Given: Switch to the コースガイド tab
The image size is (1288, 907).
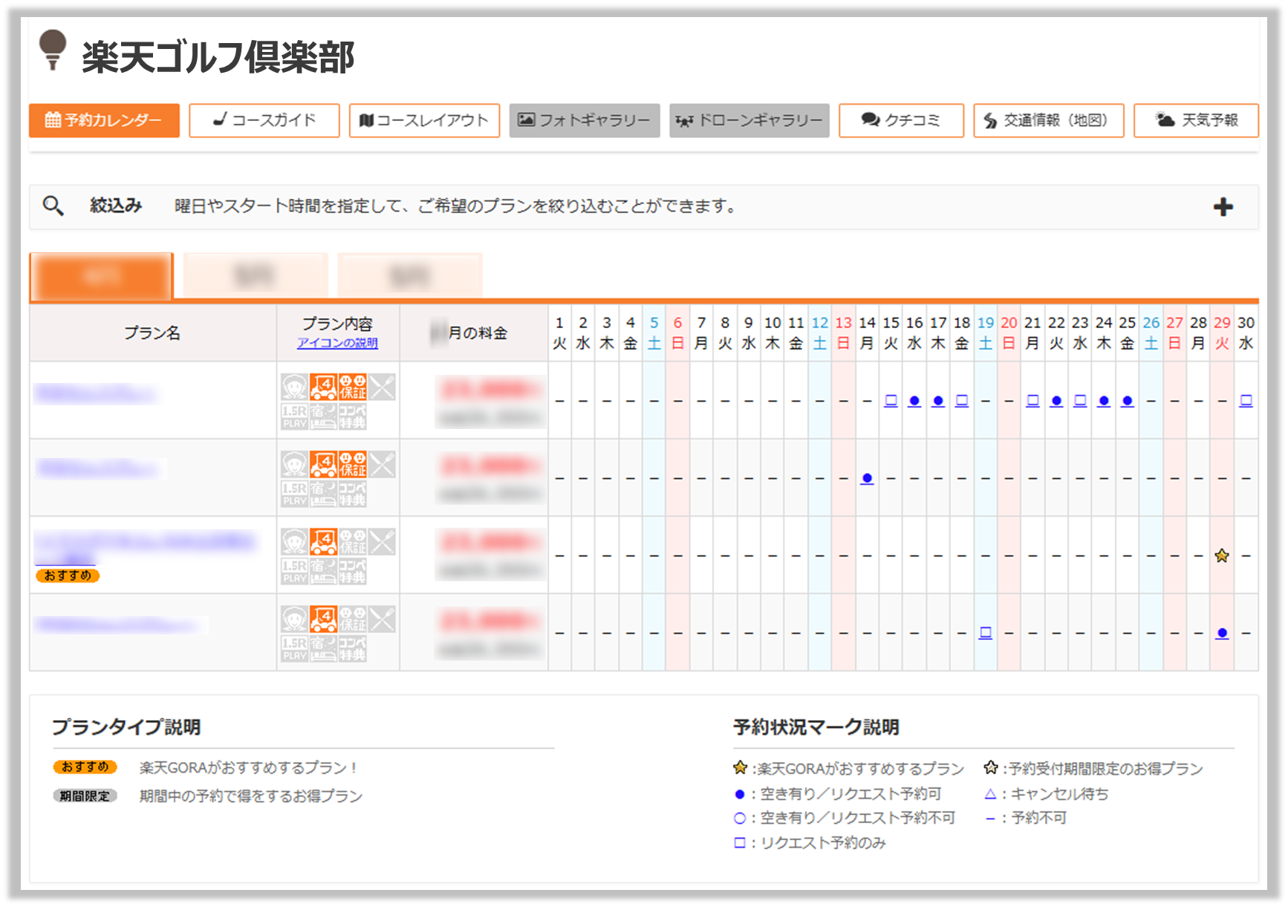Looking at the screenshot, I should (264, 119).
